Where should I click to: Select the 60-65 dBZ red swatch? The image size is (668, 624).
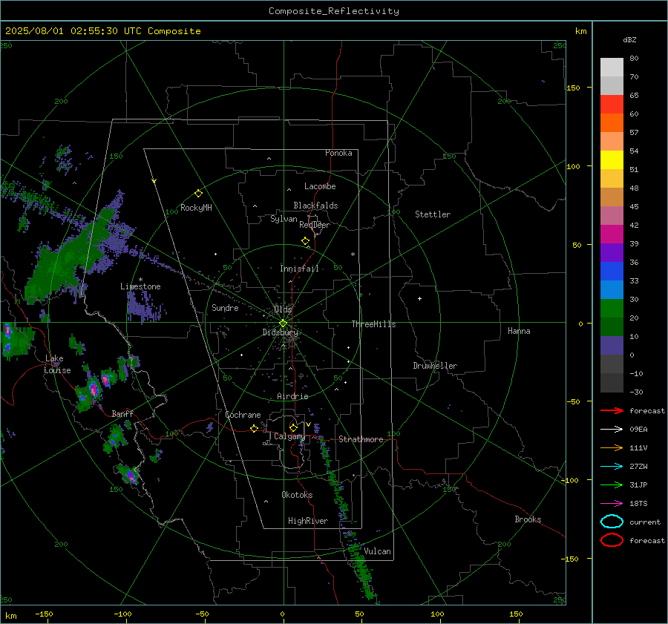pyautogui.click(x=612, y=105)
